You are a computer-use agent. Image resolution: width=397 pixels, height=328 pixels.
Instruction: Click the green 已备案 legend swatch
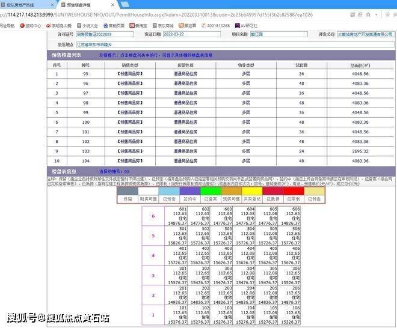[x=211, y=192]
